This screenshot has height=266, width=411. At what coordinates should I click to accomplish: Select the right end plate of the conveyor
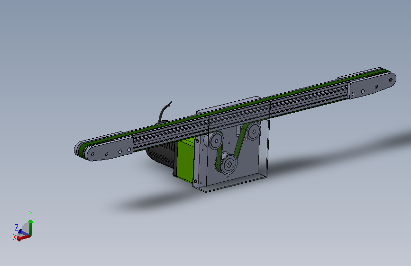pyautogui.click(x=372, y=85)
